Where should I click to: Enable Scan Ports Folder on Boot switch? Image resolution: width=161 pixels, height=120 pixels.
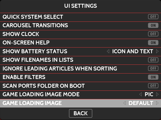click(x=153, y=86)
